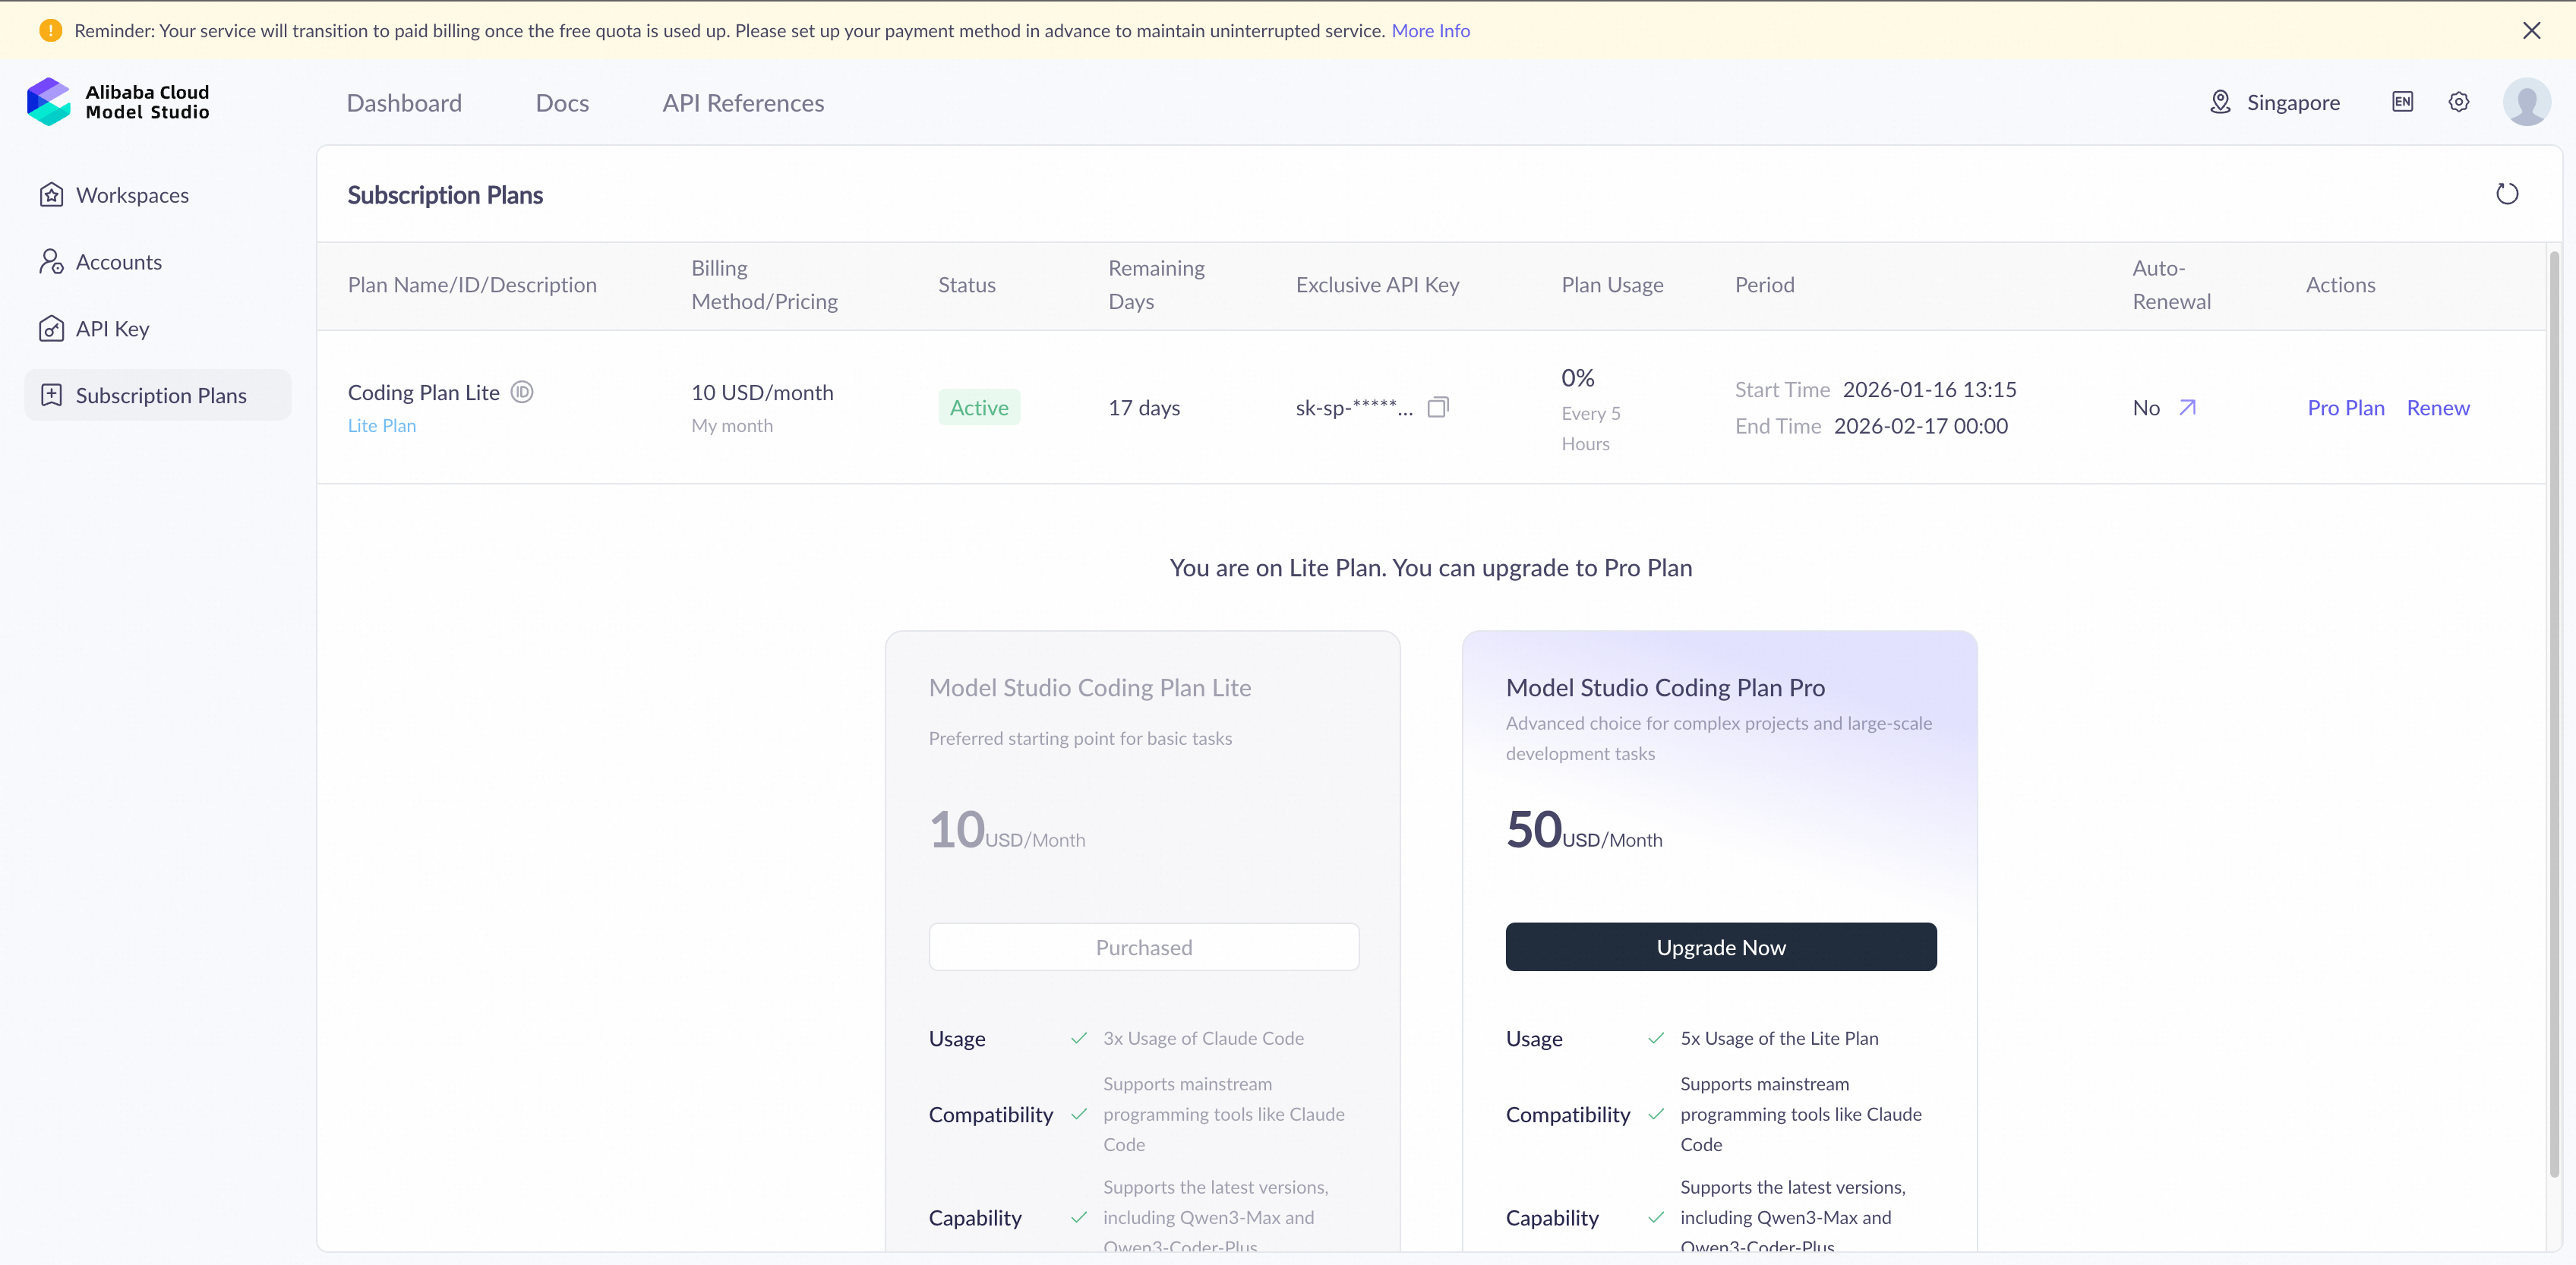The image size is (2576, 1265).
Task: Click the end time 2026-02-17 00:00
Action: point(1920,426)
